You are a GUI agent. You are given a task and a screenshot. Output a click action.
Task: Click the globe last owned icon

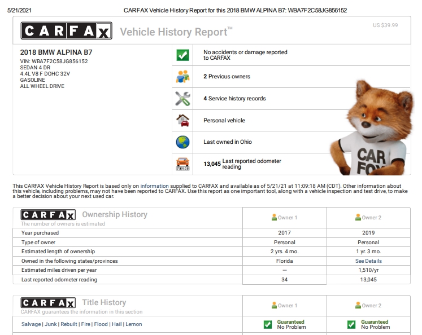point(182,142)
